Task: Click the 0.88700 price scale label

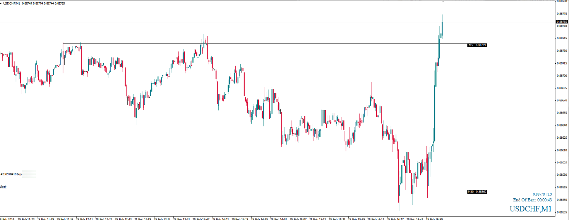Action: coord(561,75)
